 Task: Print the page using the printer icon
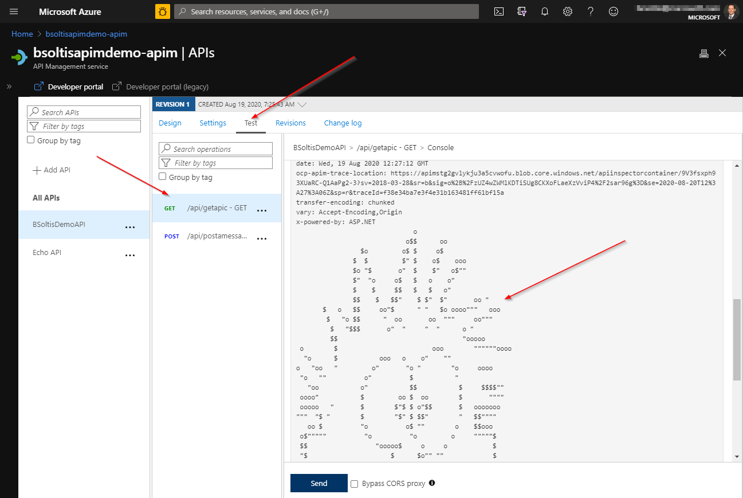pyautogui.click(x=704, y=53)
